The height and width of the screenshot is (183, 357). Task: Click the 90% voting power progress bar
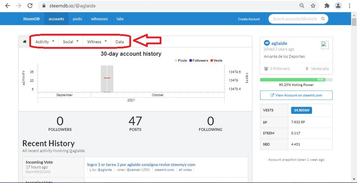296,80
